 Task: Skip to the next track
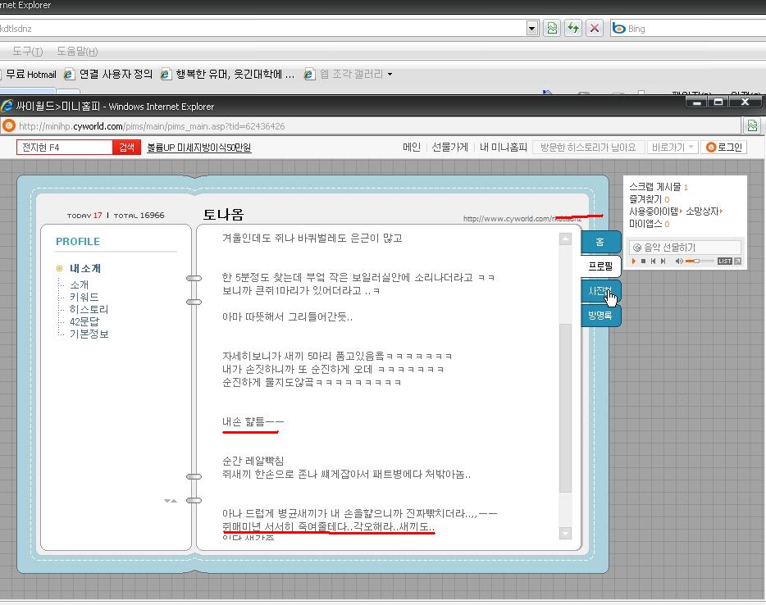pyautogui.click(x=663, y=262)
